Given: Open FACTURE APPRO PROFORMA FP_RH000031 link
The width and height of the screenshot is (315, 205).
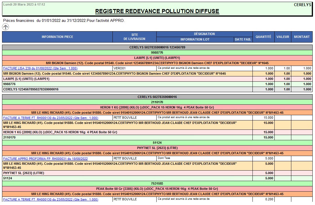Looking at the screenshot, I should coord(45,159).
